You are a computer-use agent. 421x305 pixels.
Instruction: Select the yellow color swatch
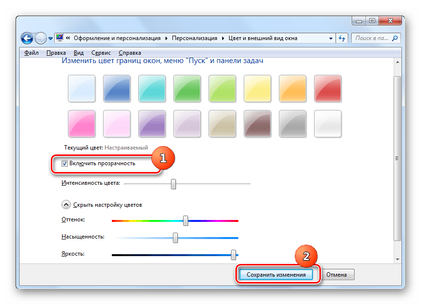[x=257, y=88]
